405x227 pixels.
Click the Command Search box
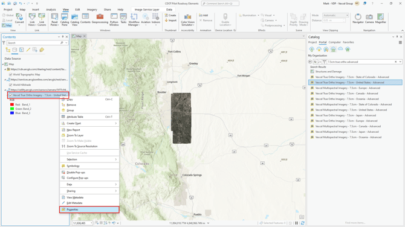tap(220, 4)
